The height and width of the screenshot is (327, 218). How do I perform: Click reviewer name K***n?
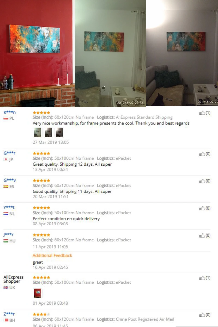(10, 112)
